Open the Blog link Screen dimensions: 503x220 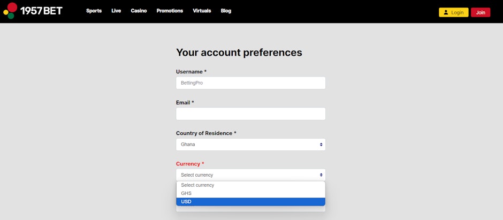click(x=226, y=11)
